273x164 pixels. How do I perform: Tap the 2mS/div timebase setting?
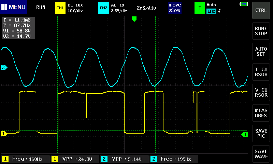(146, 8)
